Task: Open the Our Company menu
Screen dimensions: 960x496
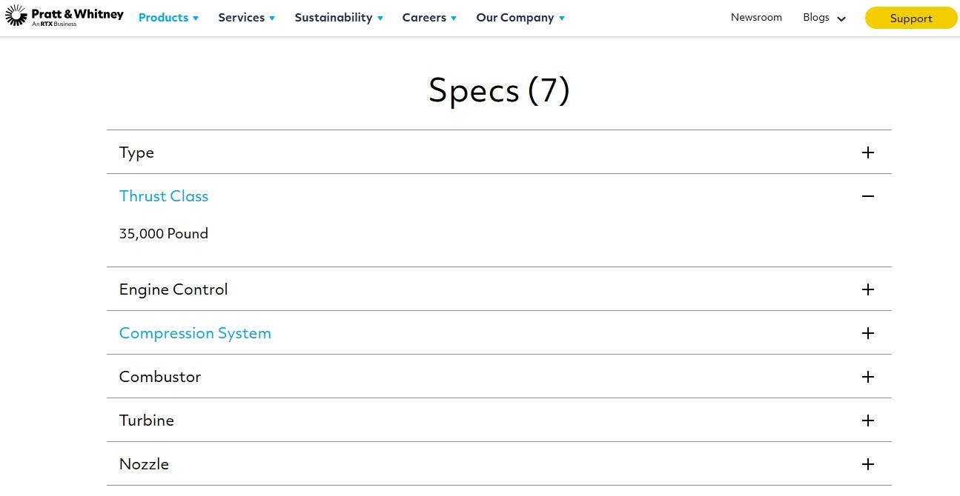Action: 520,18
